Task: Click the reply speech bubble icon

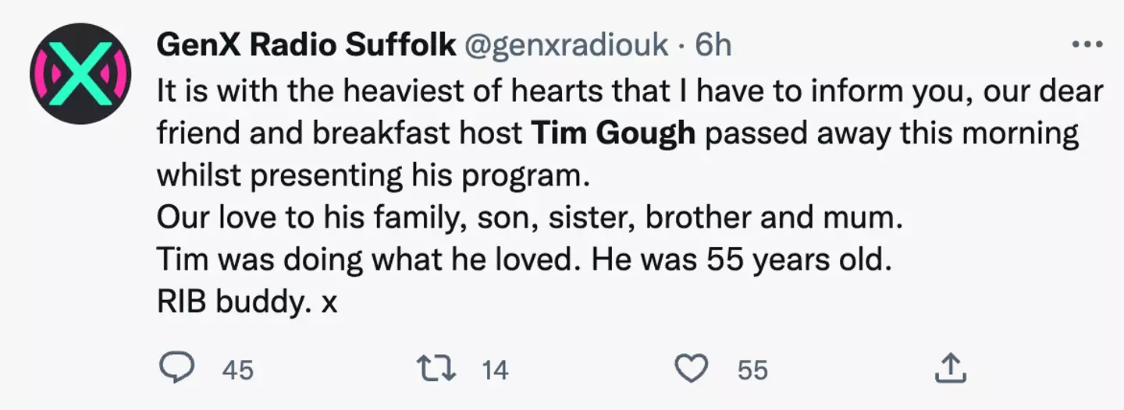Action: click(176, 368)
